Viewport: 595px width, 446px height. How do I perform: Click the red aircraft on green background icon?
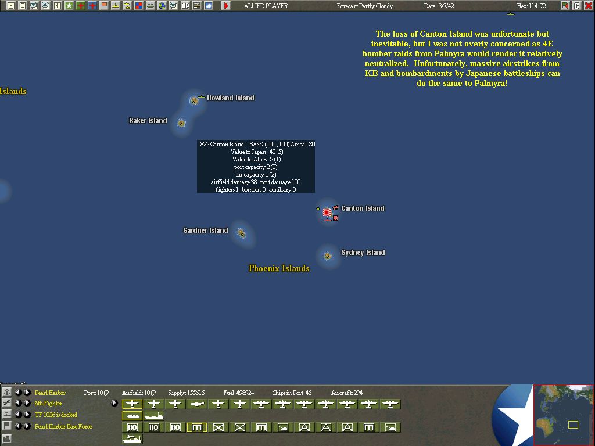pyautogui.click(x=80, y=6)
